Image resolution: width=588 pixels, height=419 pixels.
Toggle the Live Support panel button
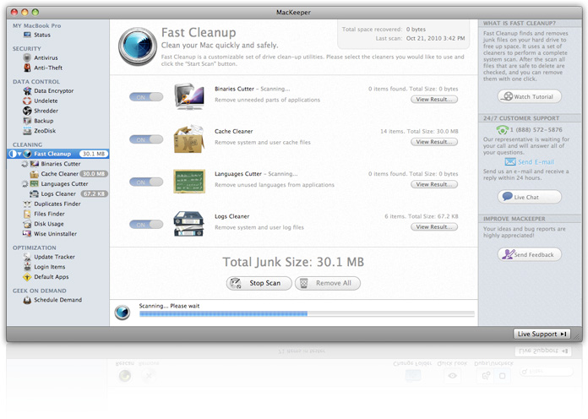click(542, 334)
